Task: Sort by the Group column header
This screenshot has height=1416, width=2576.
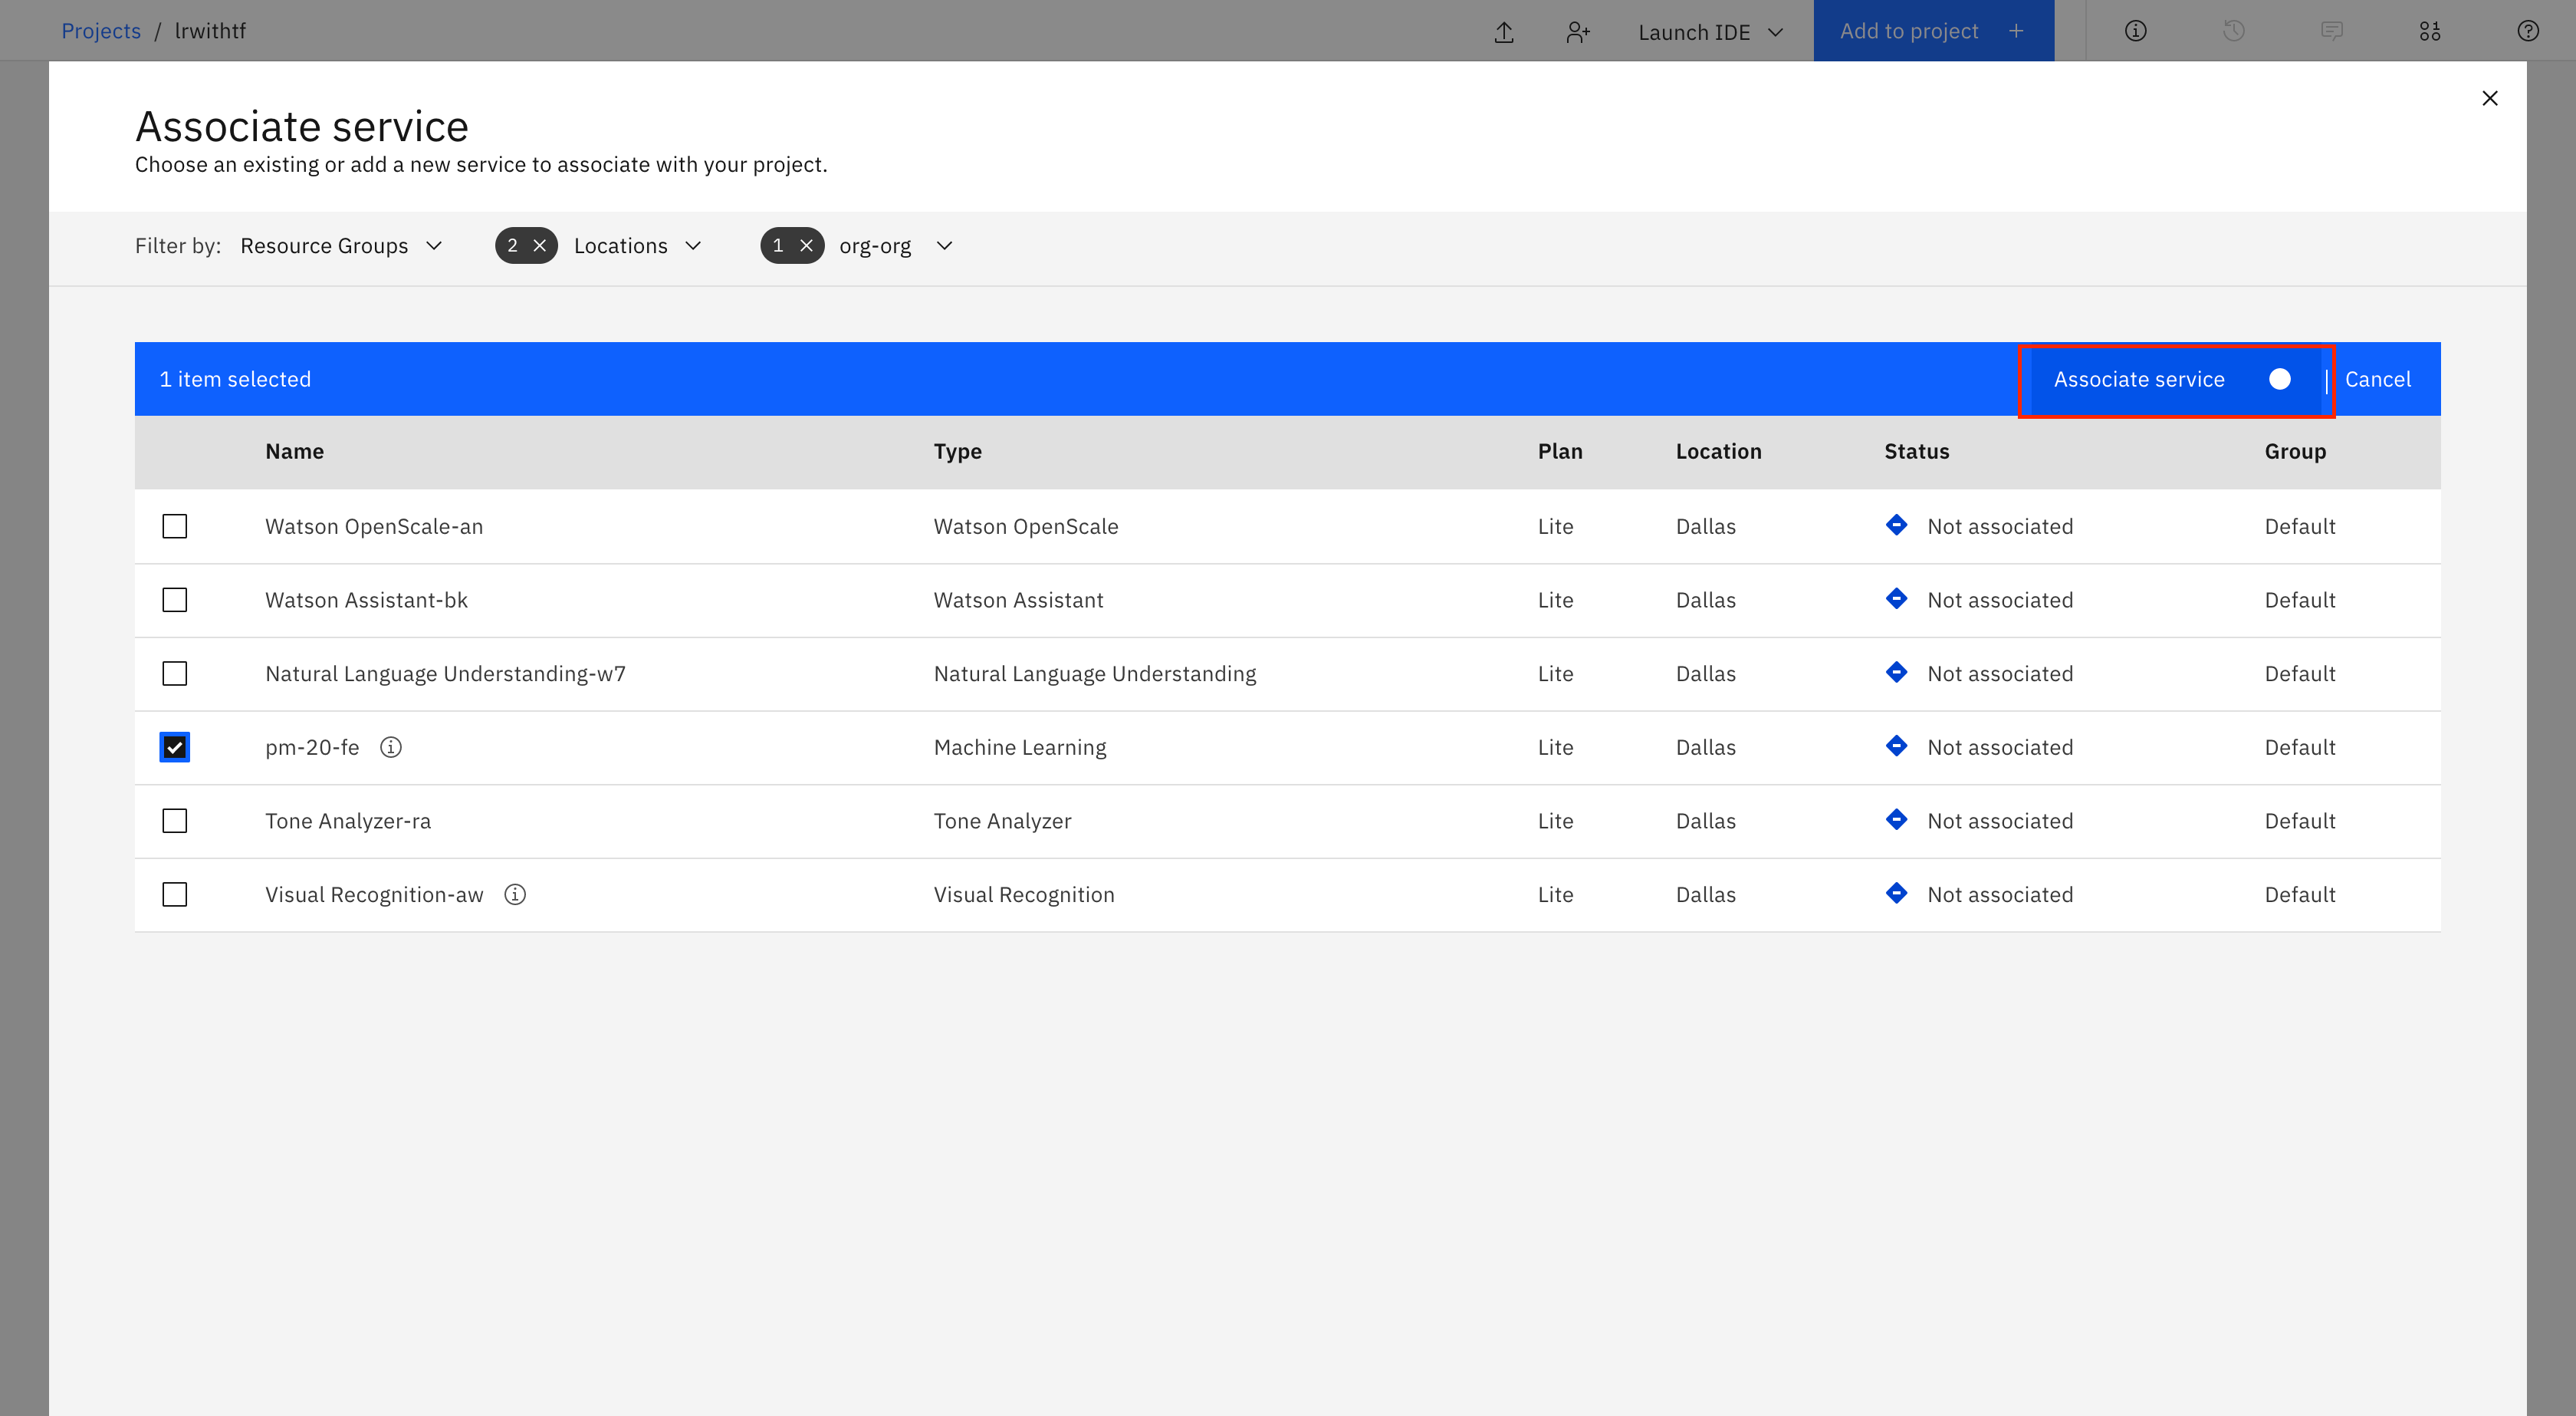Action: [2295, 451]
